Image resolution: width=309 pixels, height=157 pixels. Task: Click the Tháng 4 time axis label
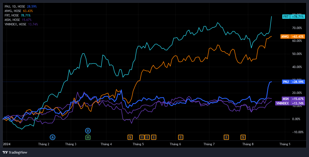coord(106,144)
